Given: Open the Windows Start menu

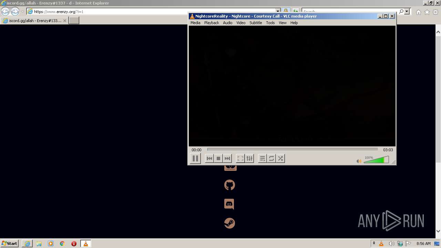Looking at the screenshot, I should (9, 244).
